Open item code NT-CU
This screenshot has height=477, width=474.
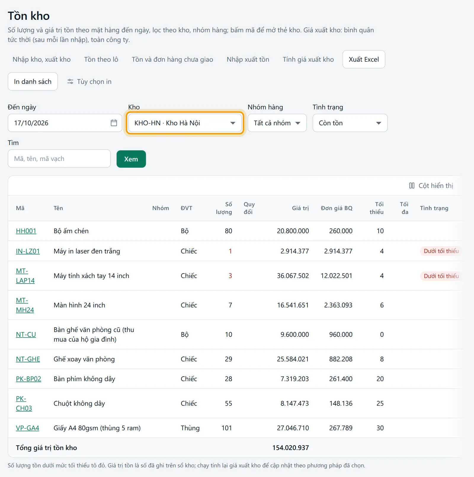[x=26, y=334]
